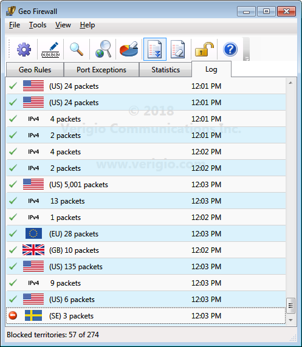Click the log scrollbar thumb
The width and height of the screenshot is (302, 347).
(x=290, y=306)
